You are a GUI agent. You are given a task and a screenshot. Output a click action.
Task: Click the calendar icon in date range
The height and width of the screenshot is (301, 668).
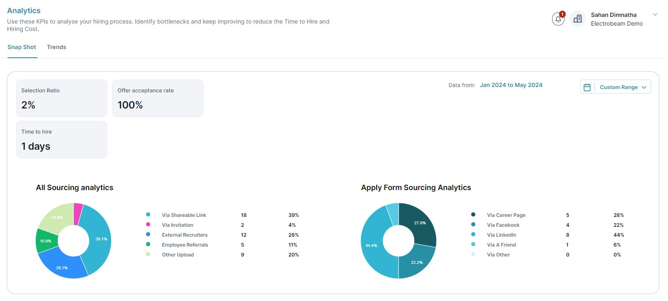click(587, 87)
